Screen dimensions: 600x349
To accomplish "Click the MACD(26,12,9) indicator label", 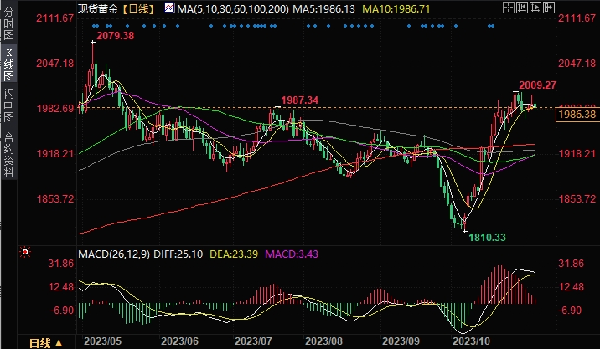I will 114,254.
